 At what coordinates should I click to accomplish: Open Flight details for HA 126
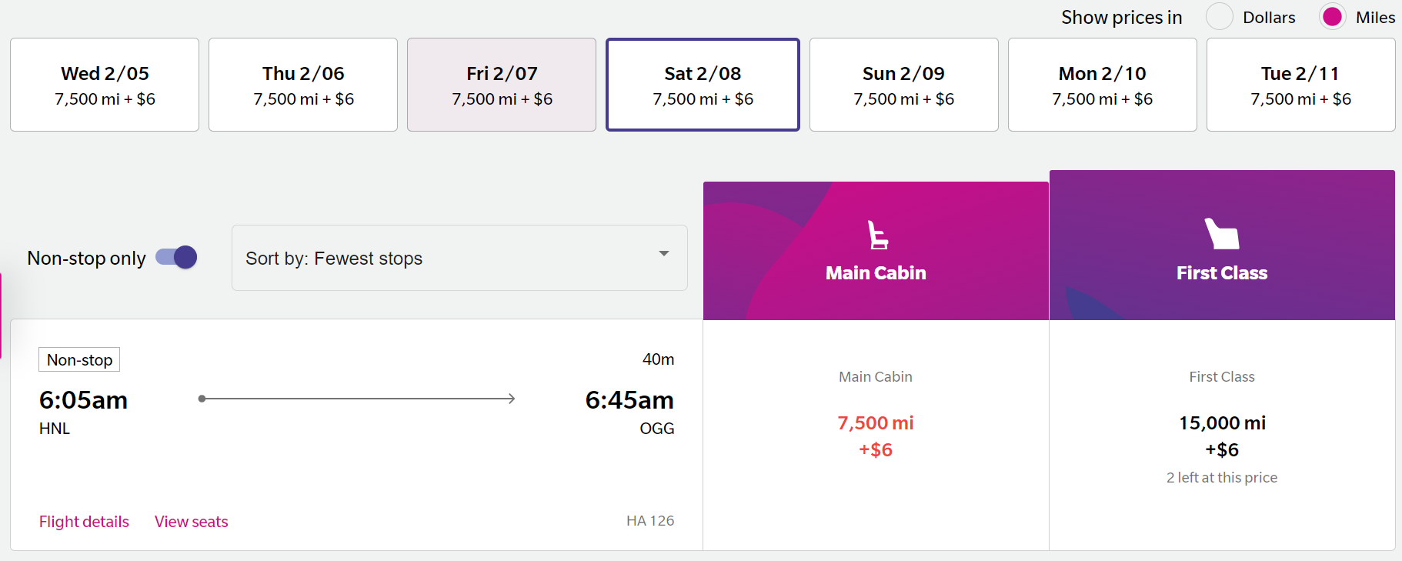point(83,521)
